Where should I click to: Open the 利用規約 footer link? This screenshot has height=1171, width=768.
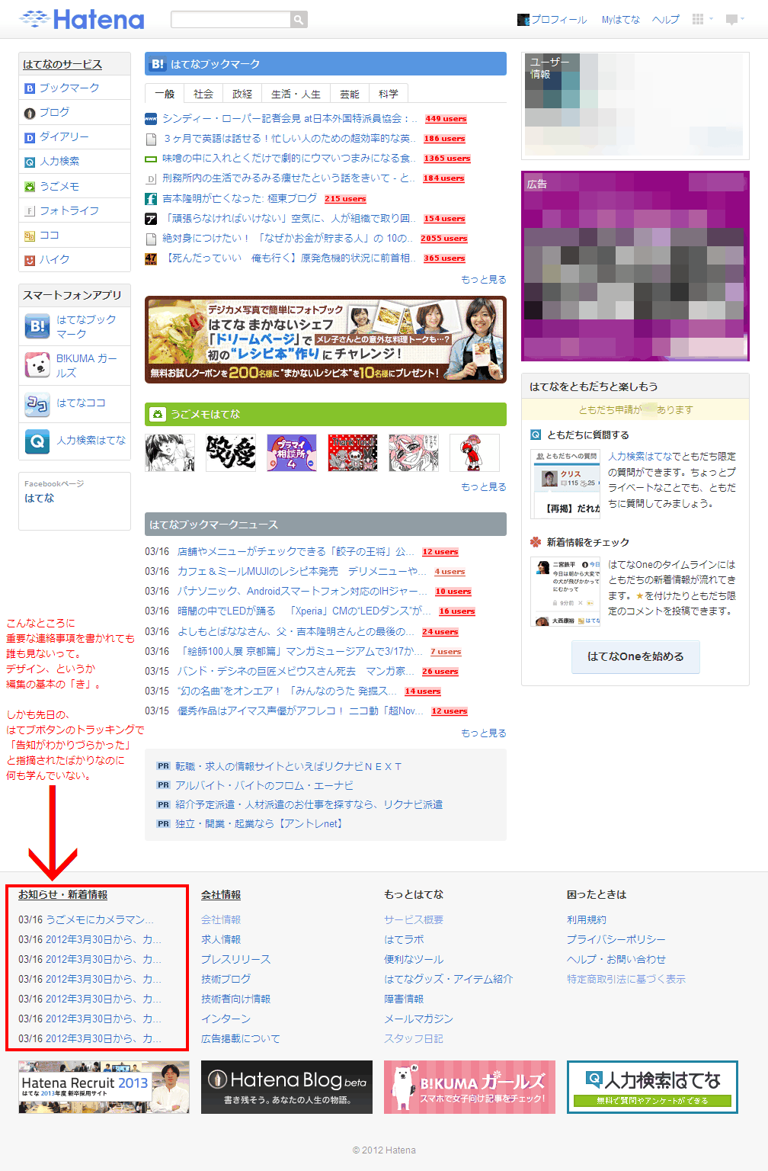coord(587,919)
